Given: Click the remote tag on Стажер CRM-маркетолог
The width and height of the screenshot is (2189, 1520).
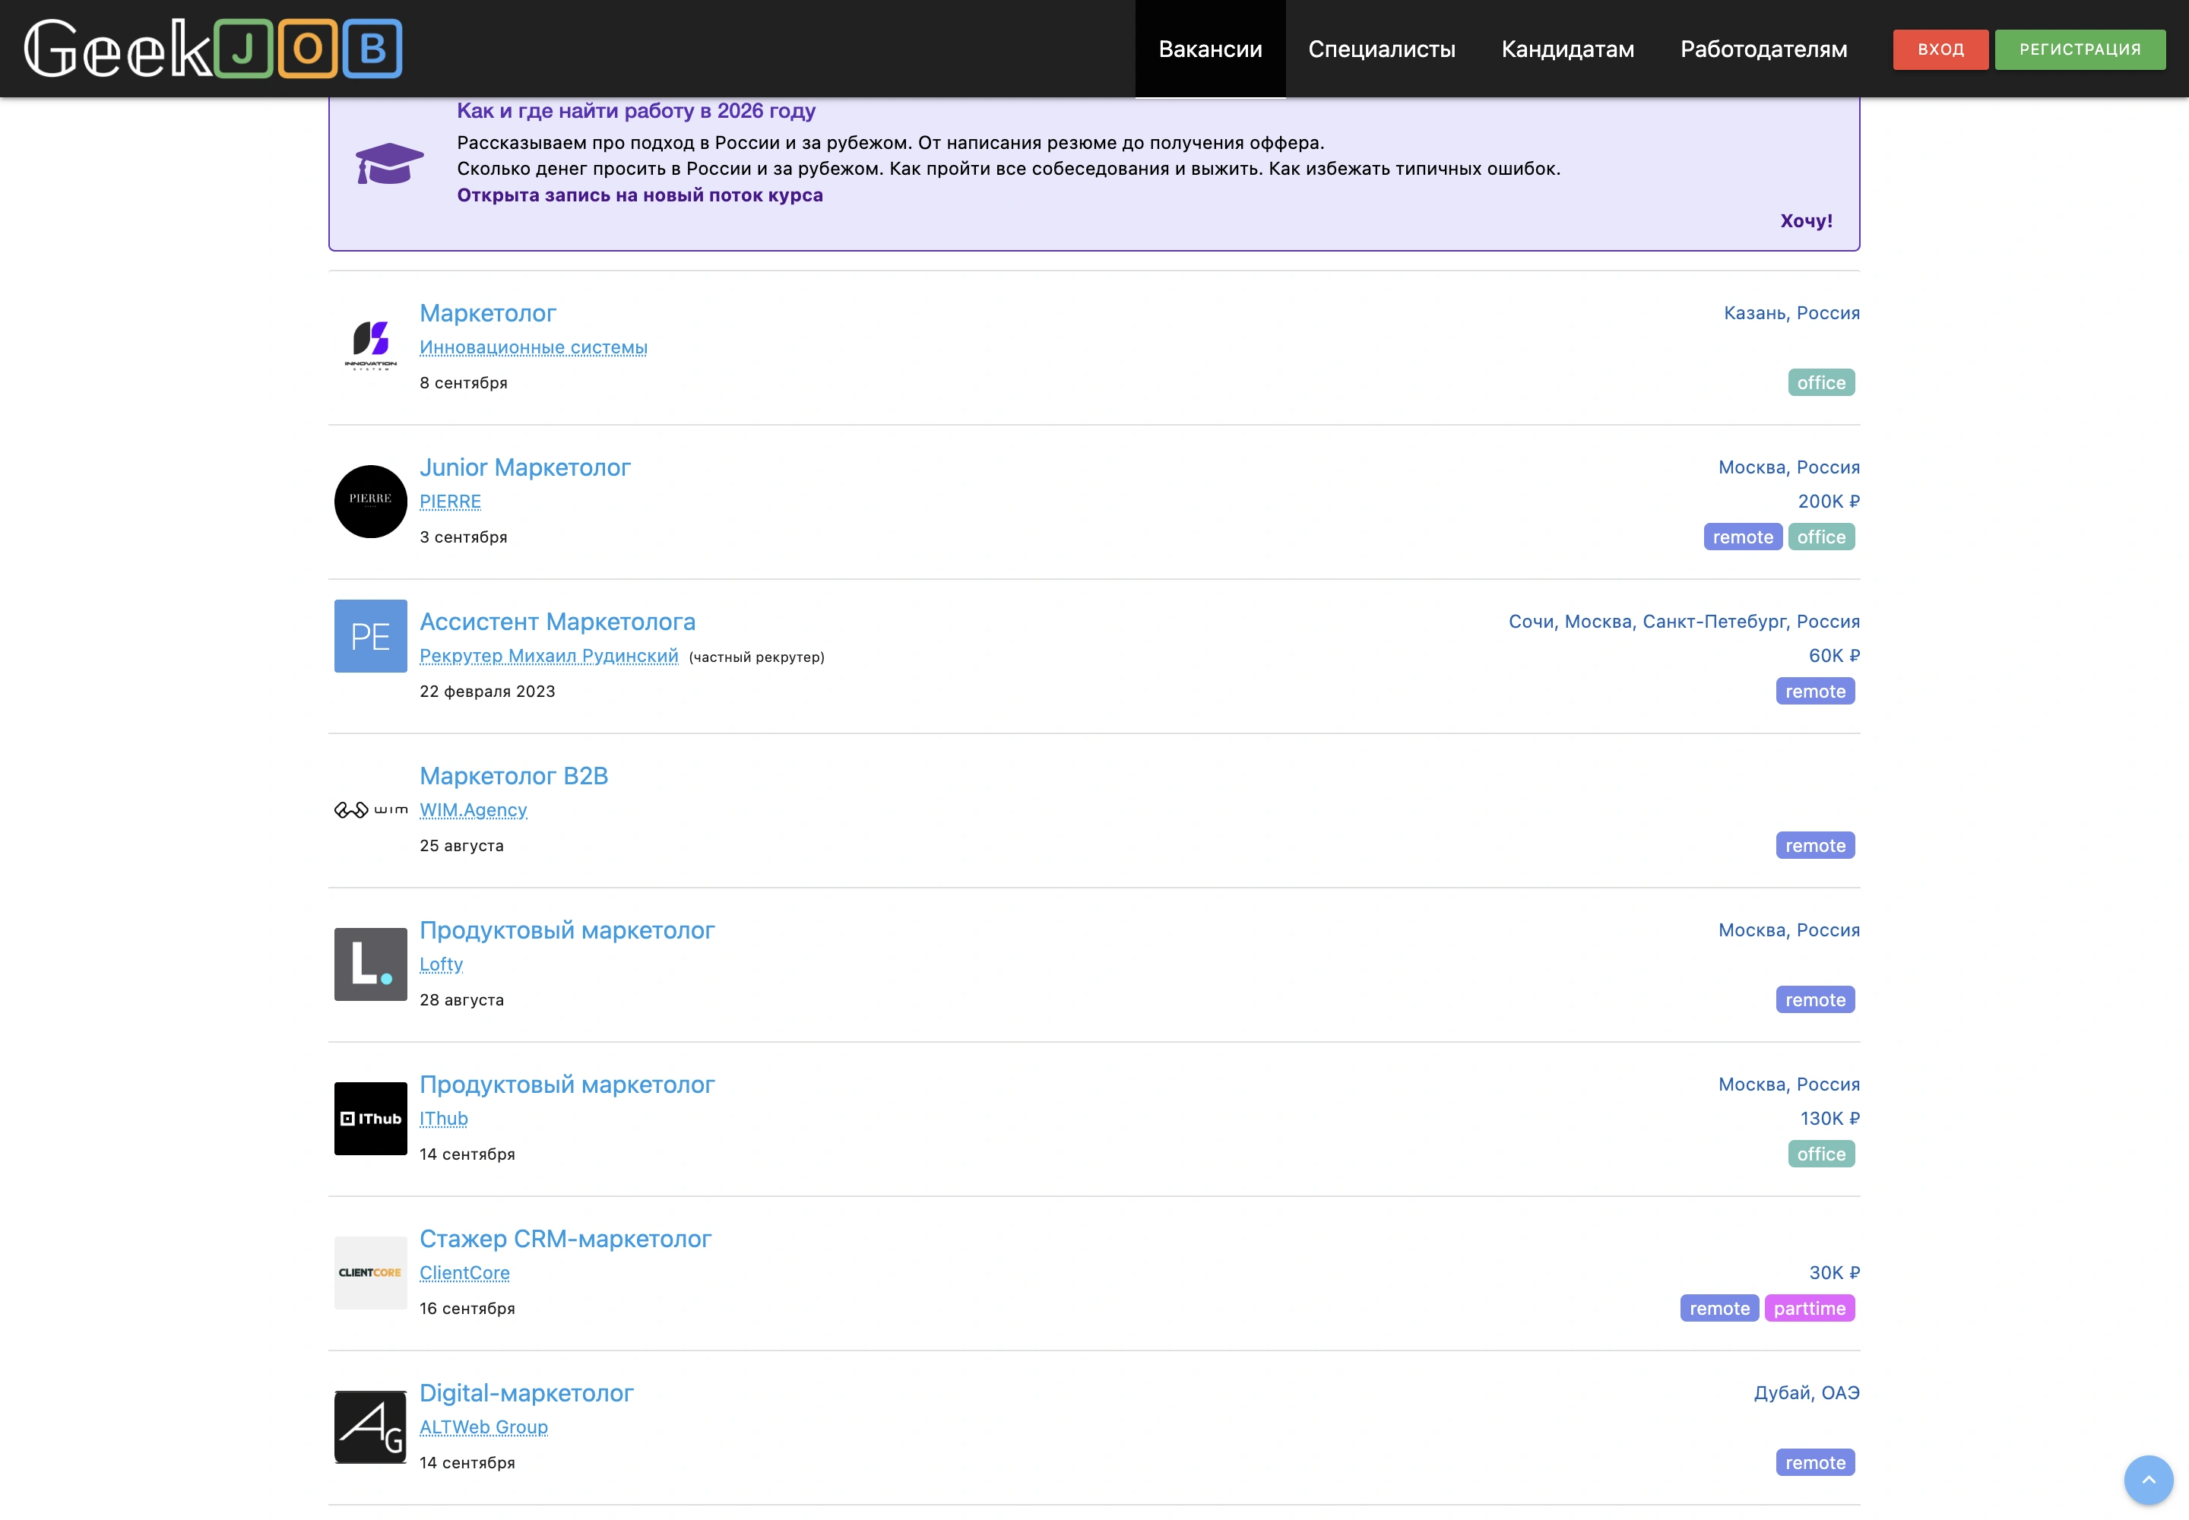Looking at the screenshot, I should click(x=1719, y=1309).
